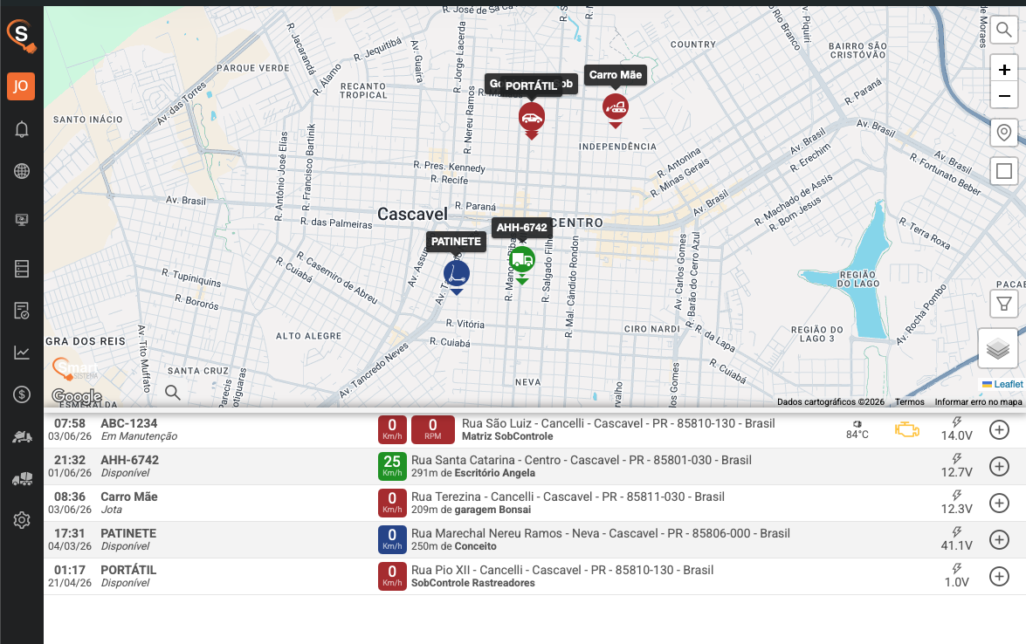
Task: Click the magnifier icon at map bottom left
Action: tap(173, 393)
